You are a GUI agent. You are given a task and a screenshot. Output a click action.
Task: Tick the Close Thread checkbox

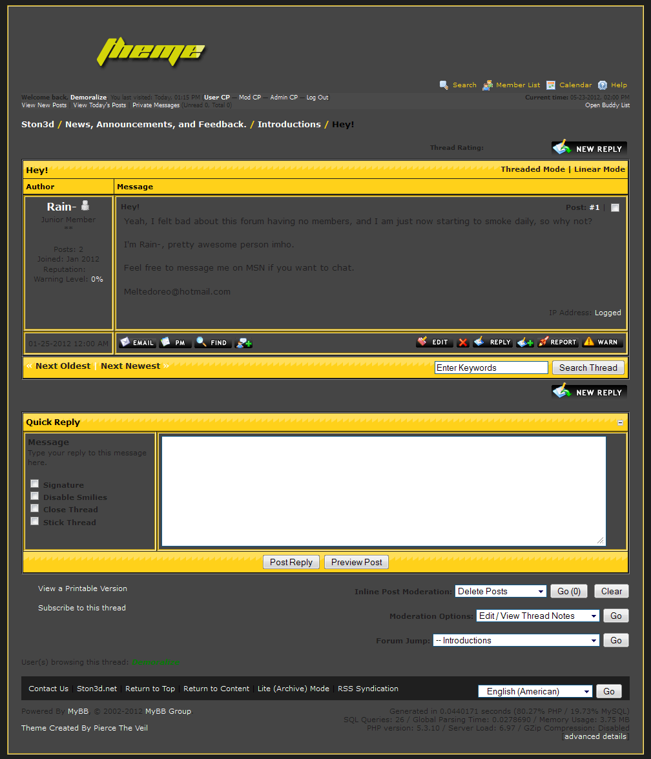point(35,508)
